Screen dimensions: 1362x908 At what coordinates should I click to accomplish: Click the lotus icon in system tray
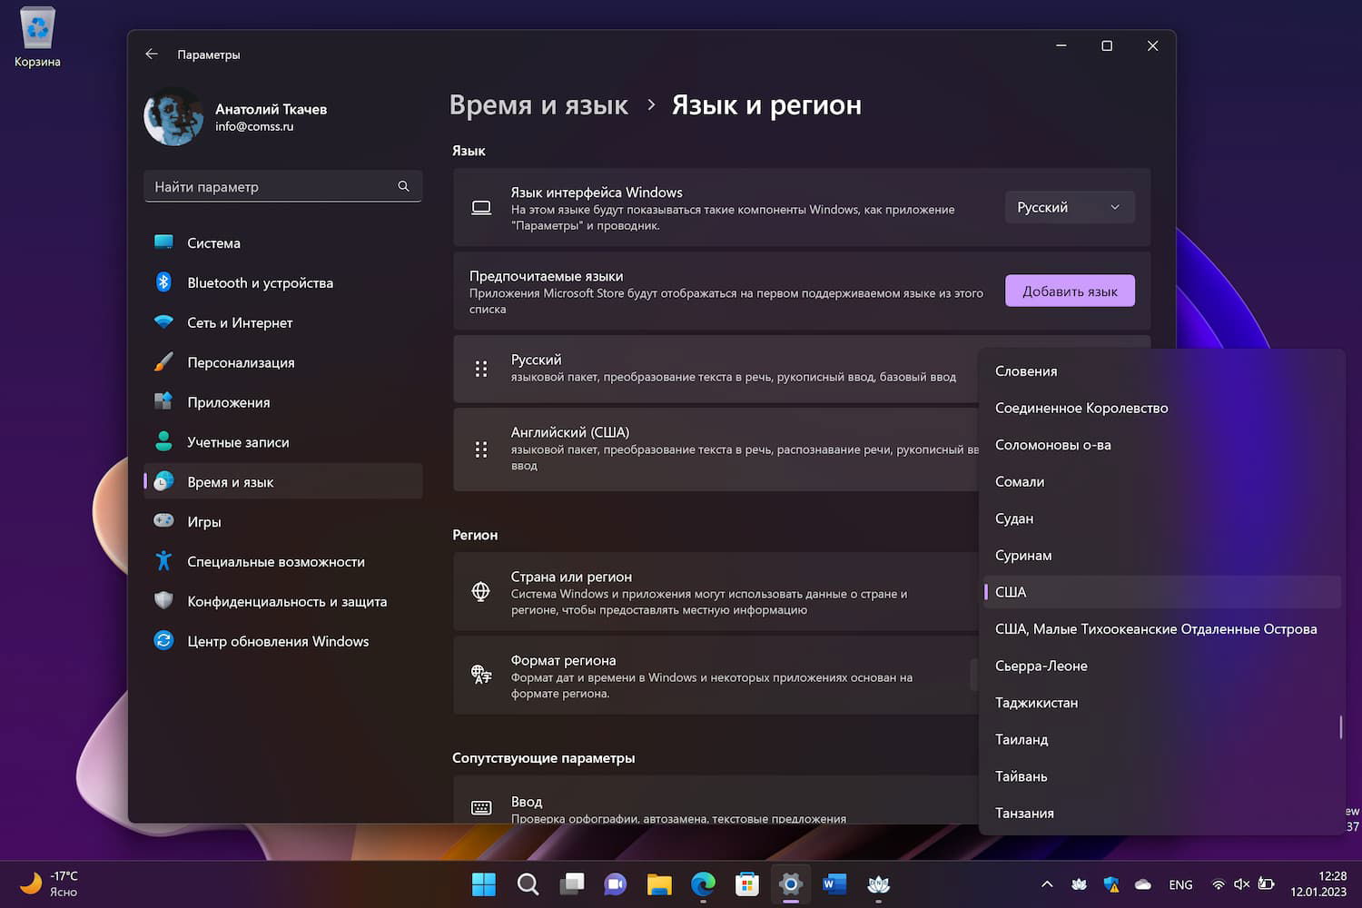click(1080, 883)
